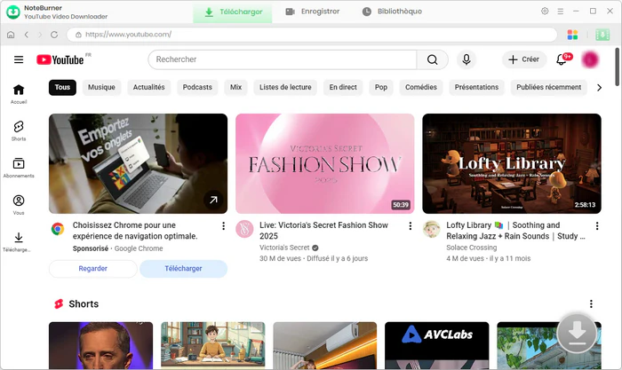This screenshot has width=622, height=370.
Task: Select the En direct filter chip
Action: 343,88
